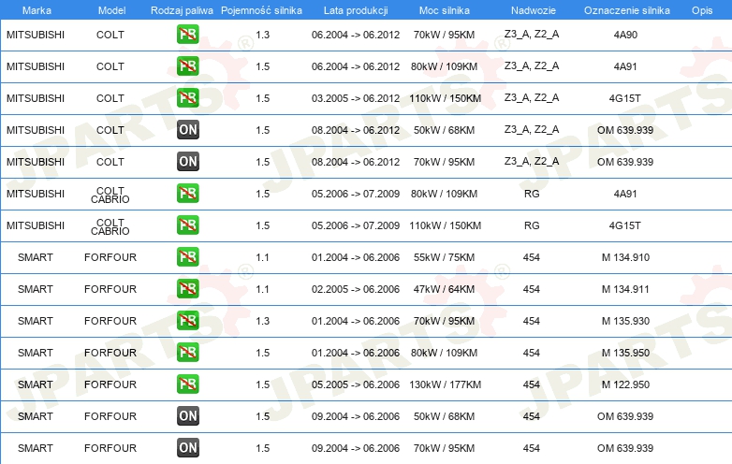Click diesel ON icon in Colt 70kW OM 639.939 row
The image size is (732, 464).
[187, 161]
